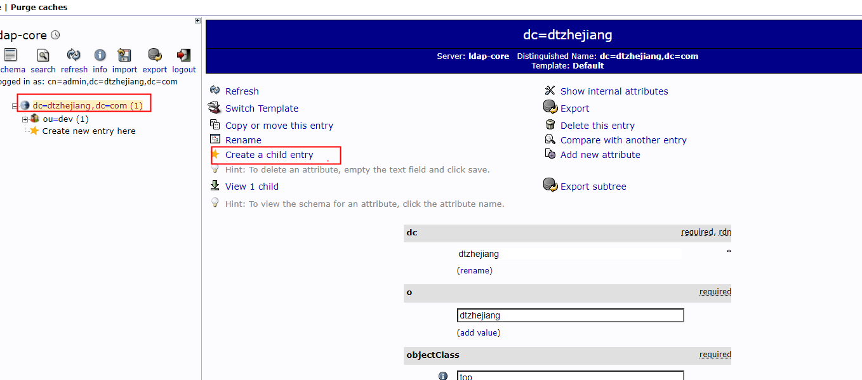Click the refresh arrows icon in sidebar
This screenshot has width=862, height=380.
(74, 55)
